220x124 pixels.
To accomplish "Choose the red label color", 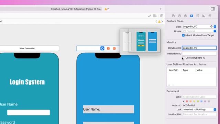I will (187, 101).
